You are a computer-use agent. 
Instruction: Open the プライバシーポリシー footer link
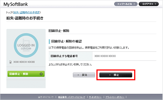click(x=115, y=97)
